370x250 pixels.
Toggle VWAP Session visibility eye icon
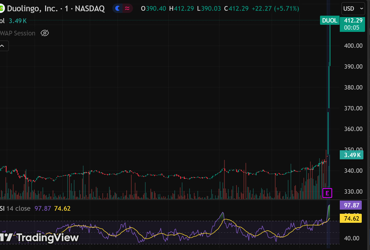pyautogui.click(x=45, y=33)
